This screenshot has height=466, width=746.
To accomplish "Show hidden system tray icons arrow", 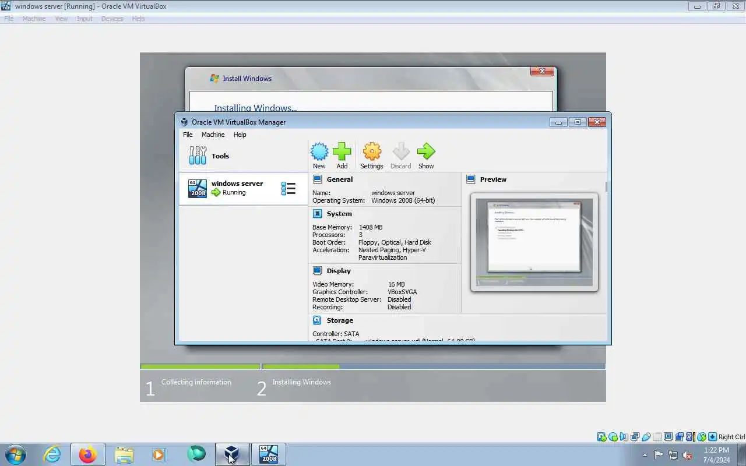I will pos(645,455).
